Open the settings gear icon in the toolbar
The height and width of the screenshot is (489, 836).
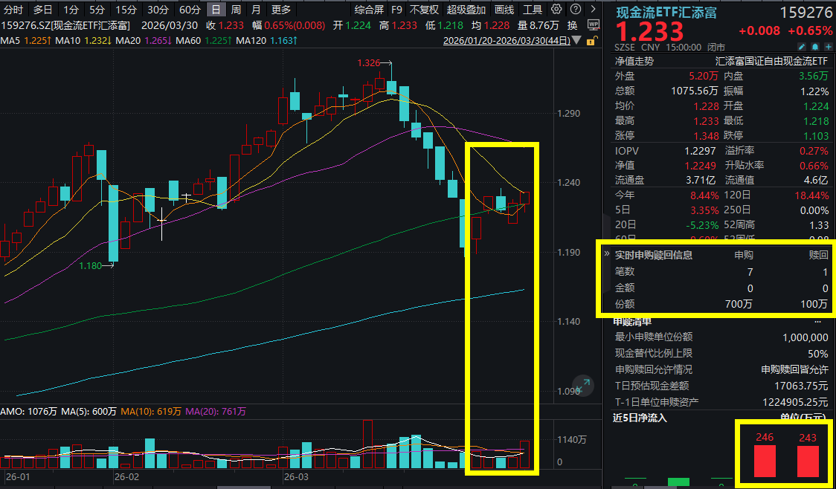(555, 9)
